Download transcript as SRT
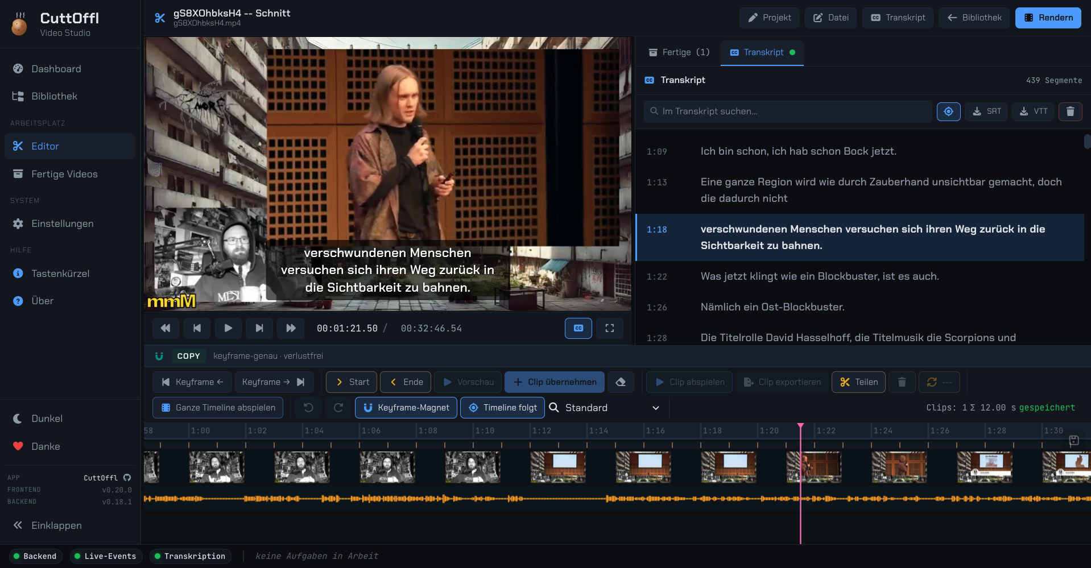The width and height of the screenshot is (1091, 568). [987, 111]
